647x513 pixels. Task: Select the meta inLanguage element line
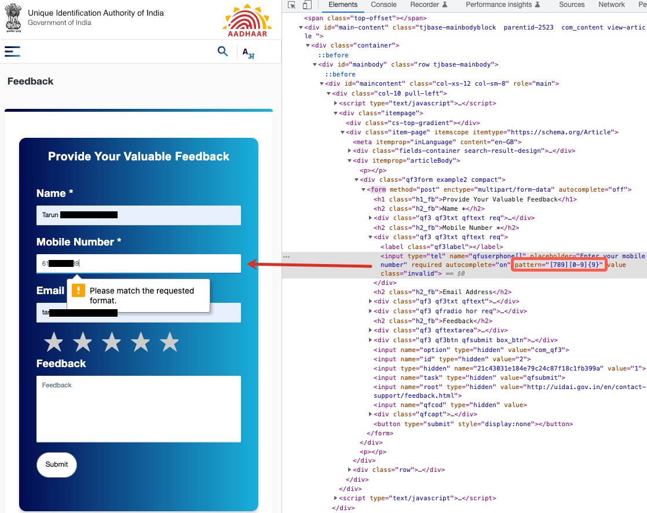point(437,142)
